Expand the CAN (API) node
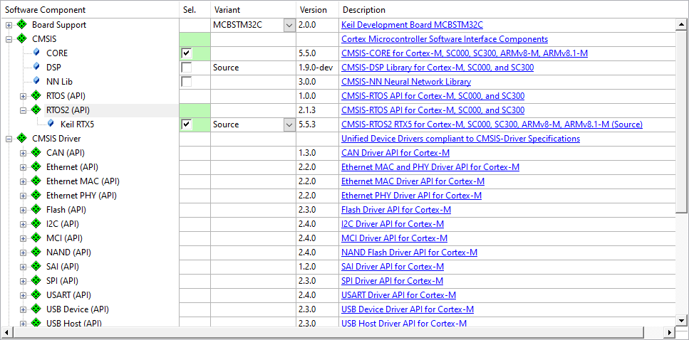 (23, 153)
